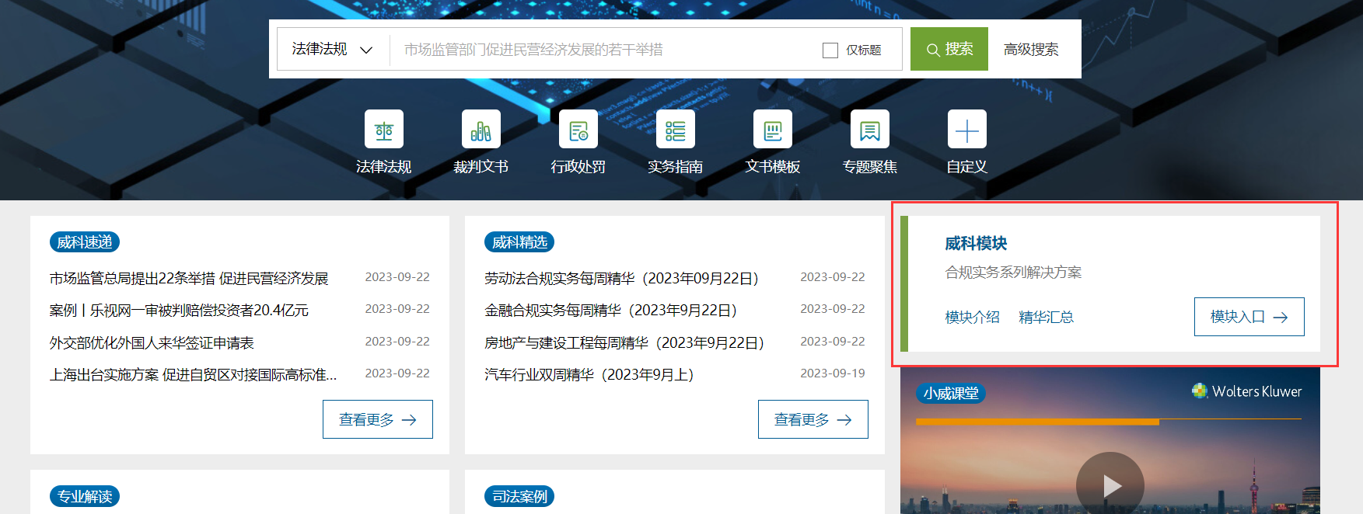Open the 法律法规 scales icon

click(383, 129)
